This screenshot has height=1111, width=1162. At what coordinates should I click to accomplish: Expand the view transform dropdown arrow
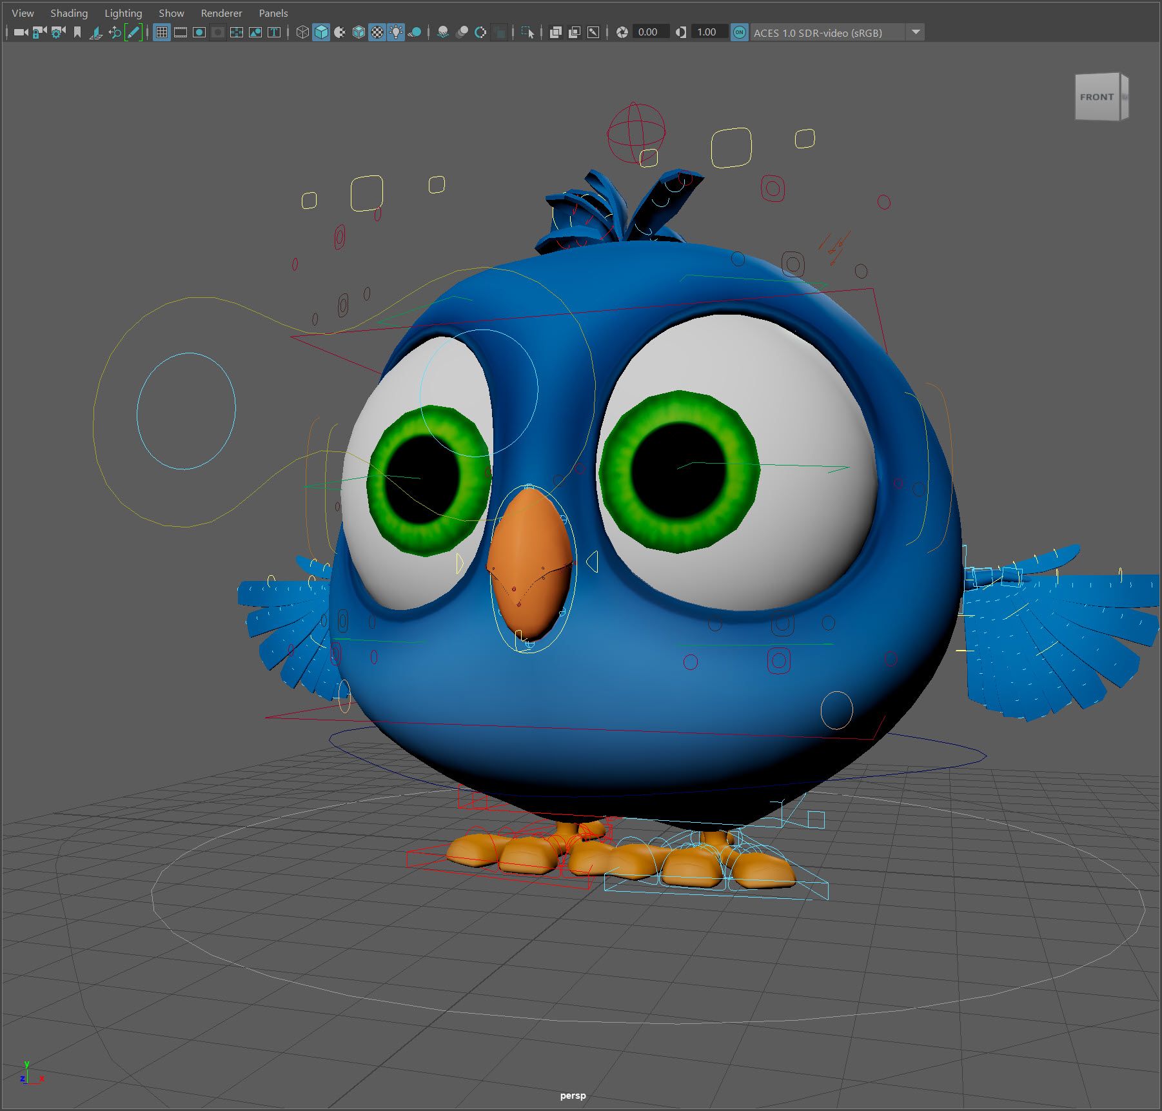coord(916,32)
